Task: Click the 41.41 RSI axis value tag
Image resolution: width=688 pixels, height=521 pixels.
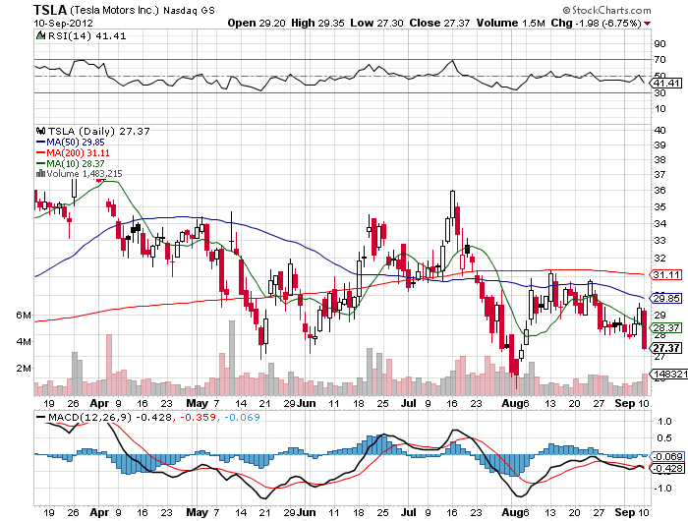Action: 667,83
